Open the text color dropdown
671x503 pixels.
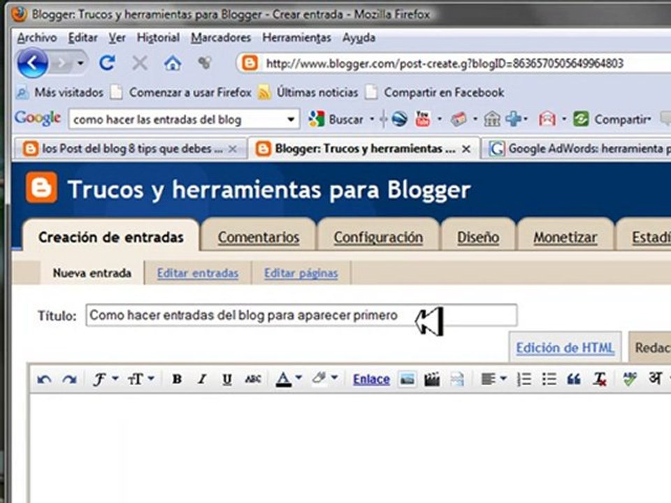coord(289,379)
